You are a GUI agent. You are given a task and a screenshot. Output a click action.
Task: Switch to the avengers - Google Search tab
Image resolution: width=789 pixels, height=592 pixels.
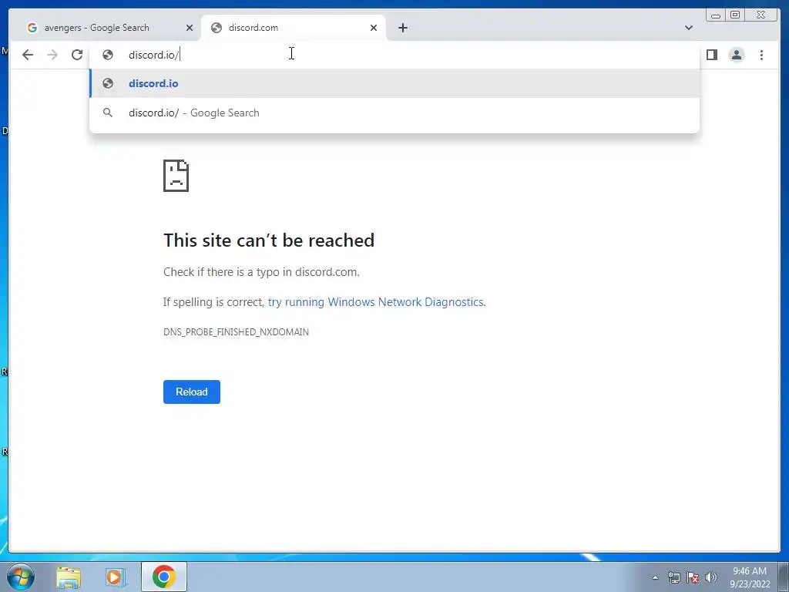coord(109,28)
